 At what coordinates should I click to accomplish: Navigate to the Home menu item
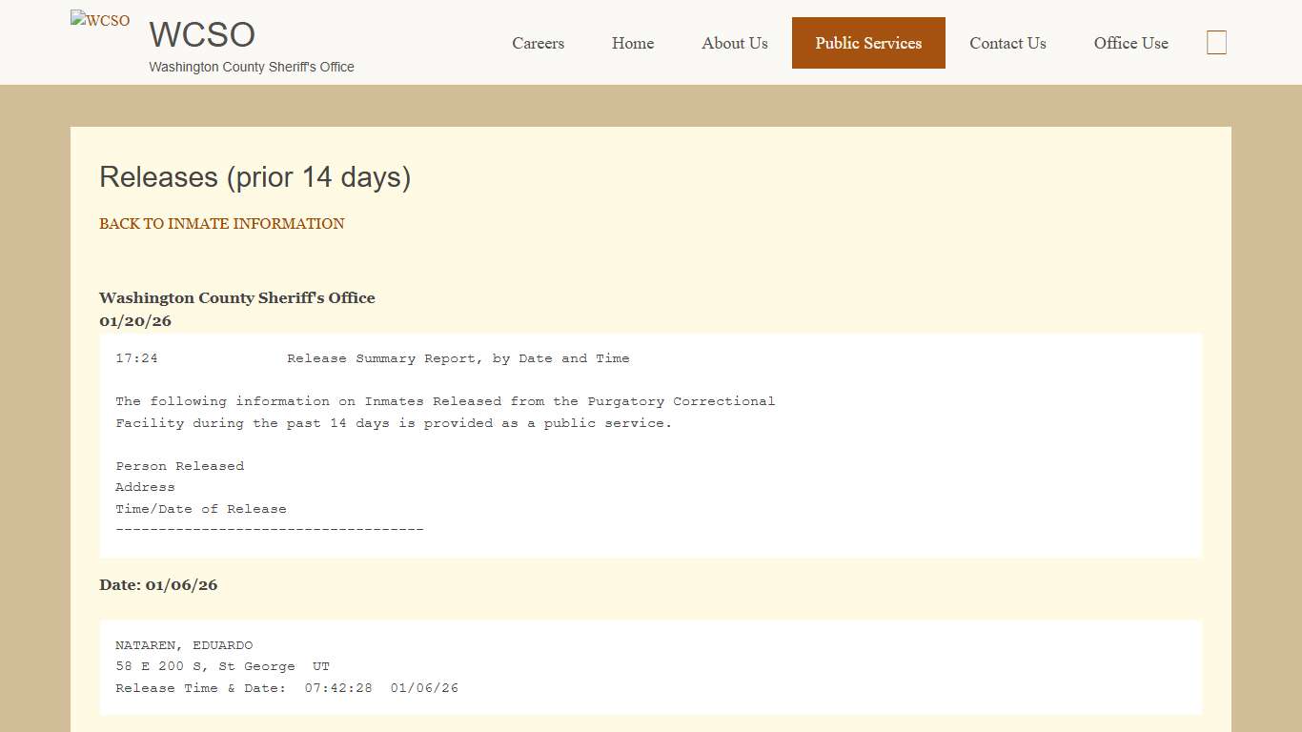click(632, 43)
